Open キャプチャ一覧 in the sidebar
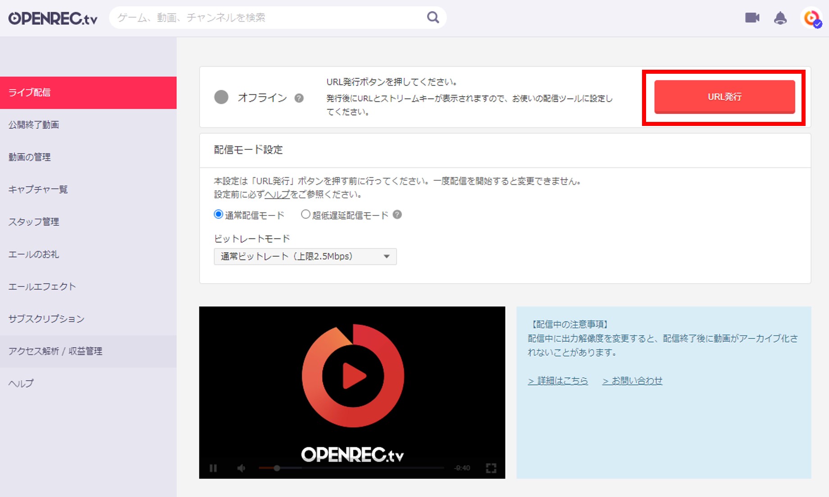This screenshot has height=497, width=829. [88, 190]
